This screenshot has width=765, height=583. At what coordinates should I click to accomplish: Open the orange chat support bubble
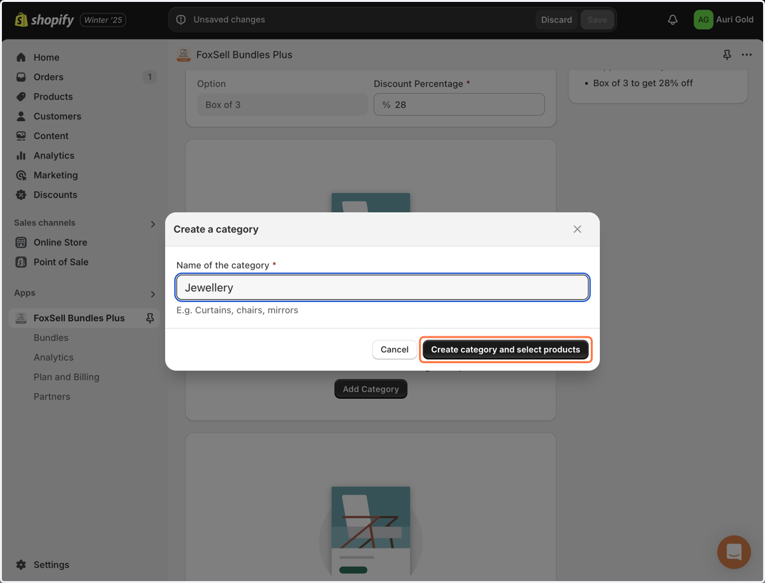734,552
